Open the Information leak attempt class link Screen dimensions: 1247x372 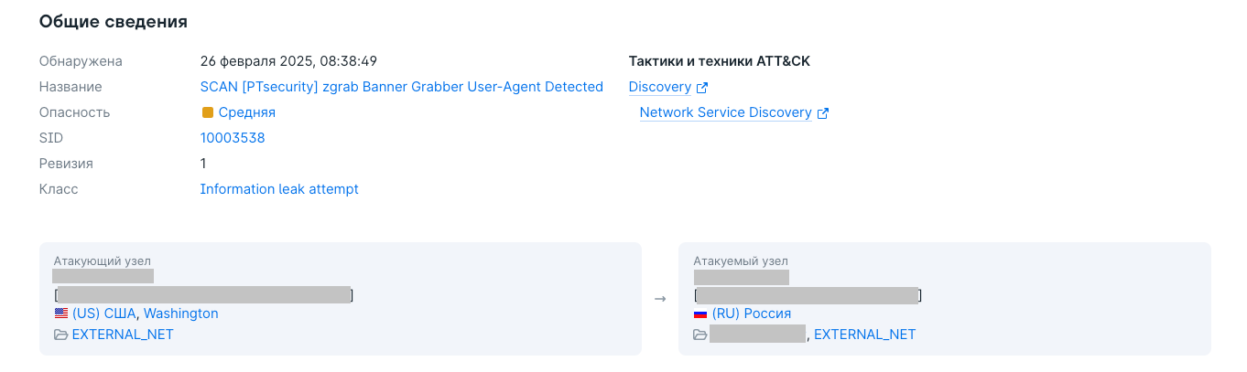pos(279,189)
